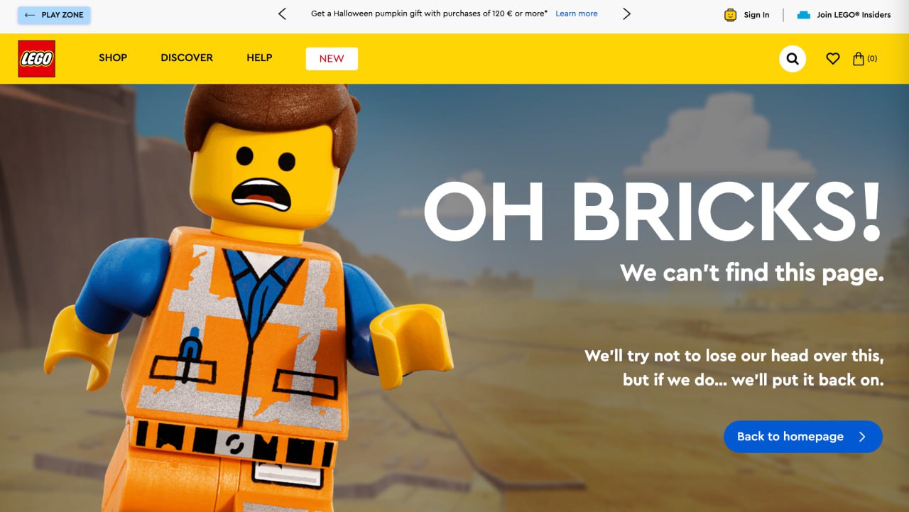Click Join LEGO Insiders link
Screen dimensions: 909x512
point(854,15)
